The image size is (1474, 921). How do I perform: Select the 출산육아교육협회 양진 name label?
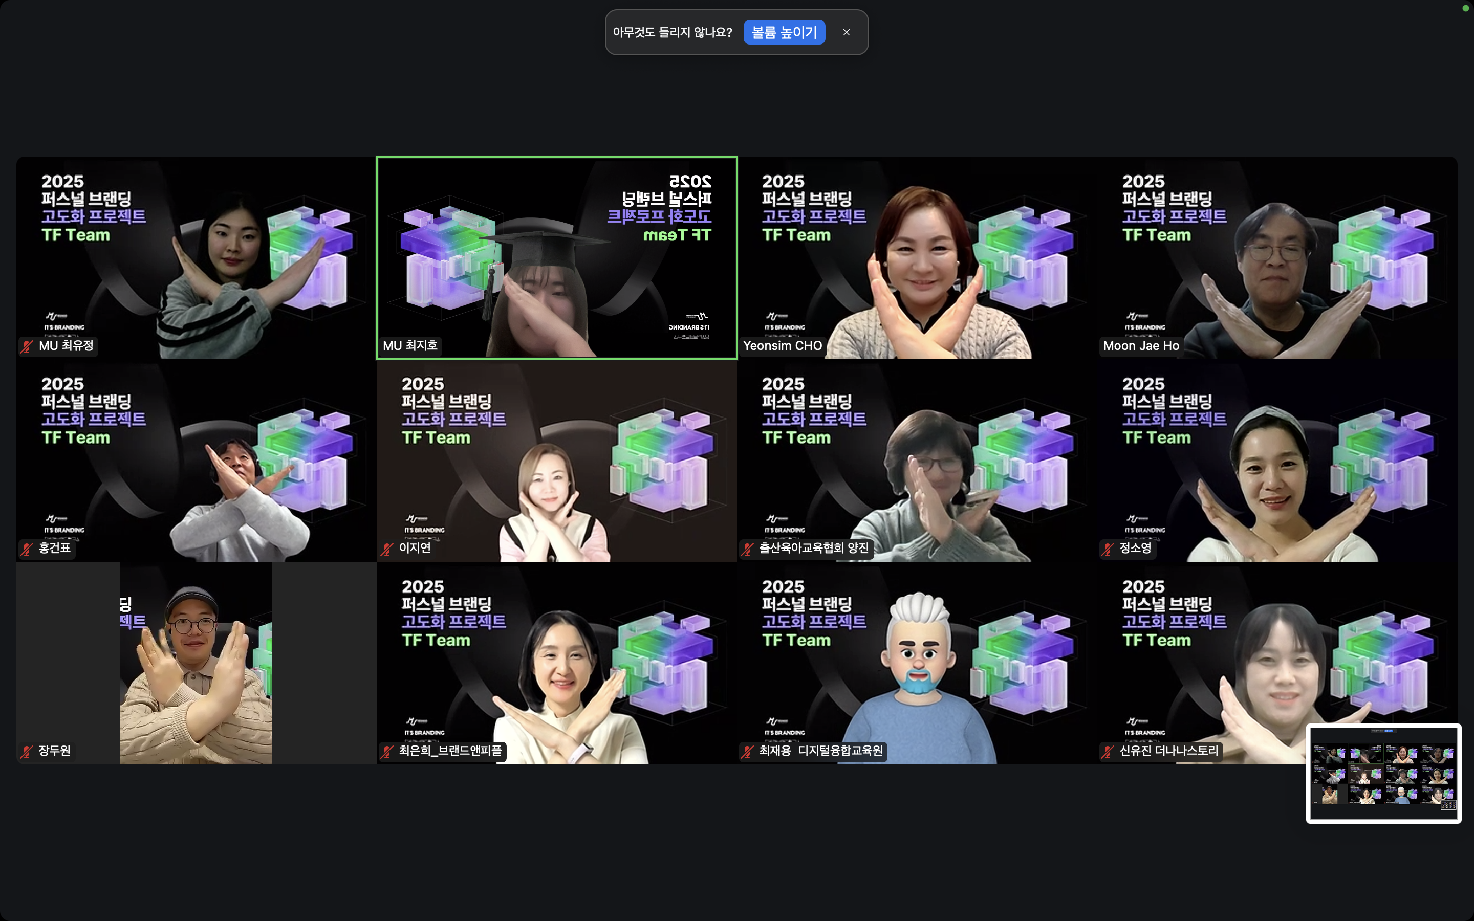pos(813,547)
